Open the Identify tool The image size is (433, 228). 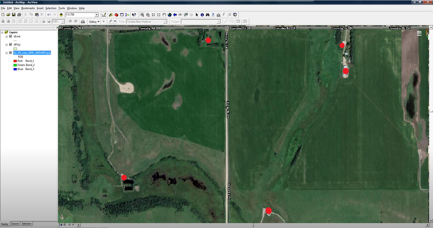[x=202, y=15]
